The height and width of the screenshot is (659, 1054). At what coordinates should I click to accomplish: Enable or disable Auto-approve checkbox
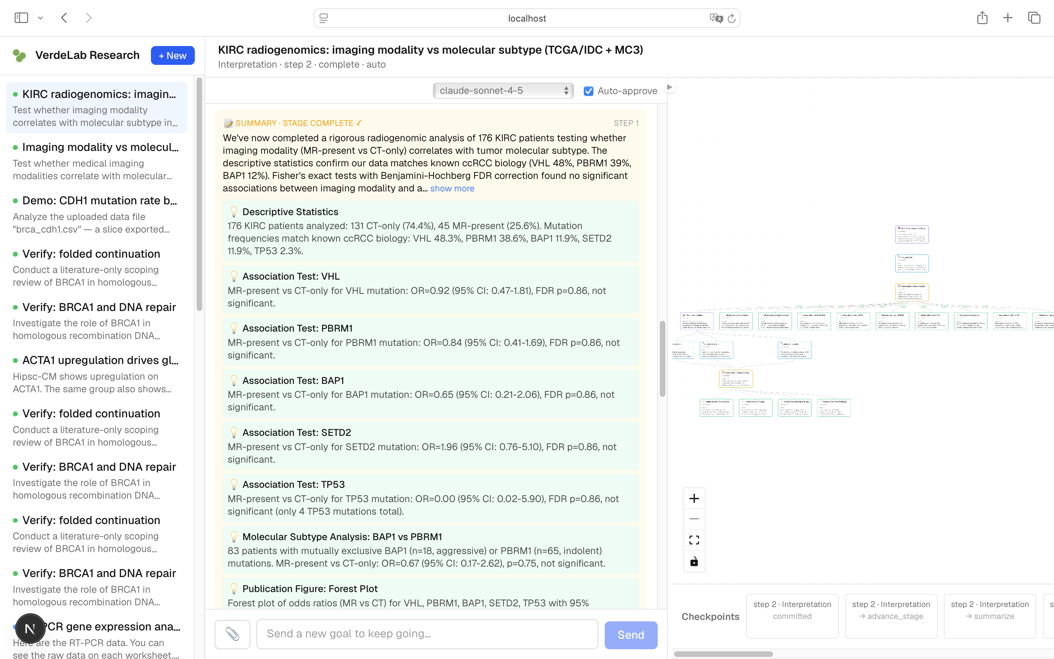(x=588, y=91)
